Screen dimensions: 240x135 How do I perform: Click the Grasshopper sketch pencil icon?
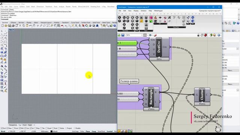point(155,35)
